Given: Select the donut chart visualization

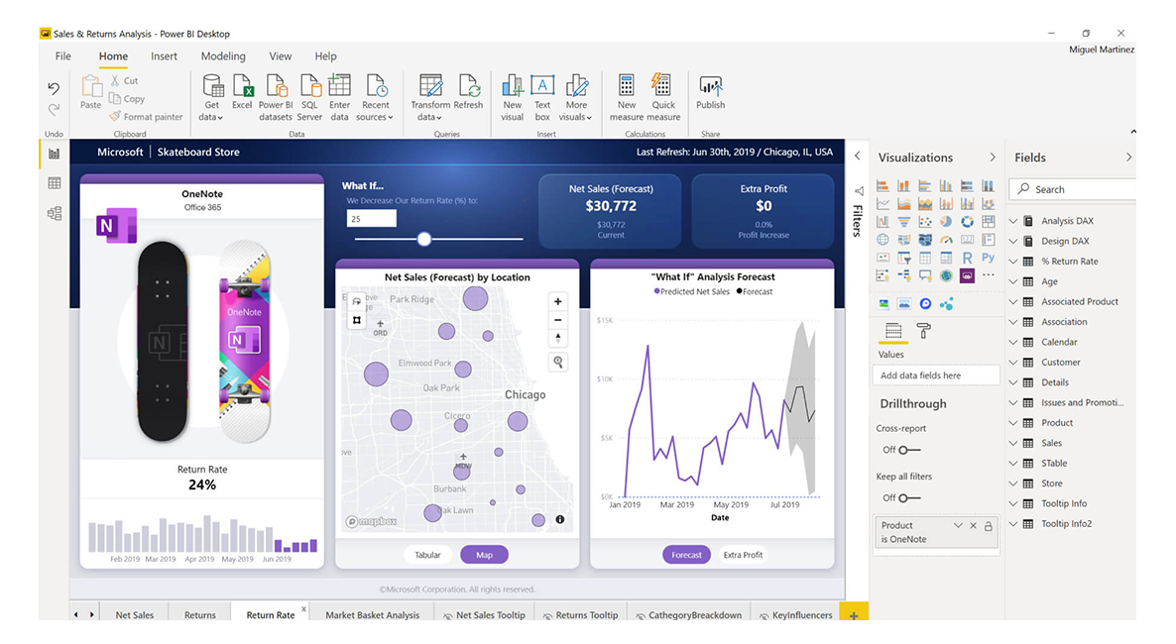Looking at the screenshot, I should click(967, 221).
